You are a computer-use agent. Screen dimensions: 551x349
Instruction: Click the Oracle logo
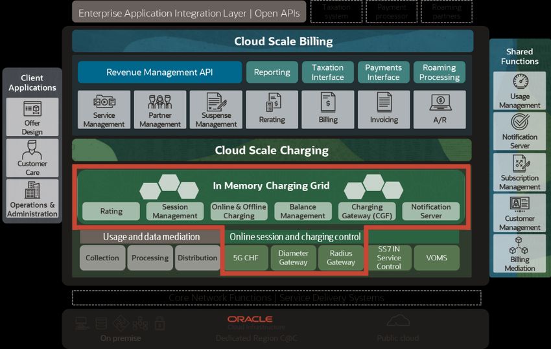[x=250, y=319]
